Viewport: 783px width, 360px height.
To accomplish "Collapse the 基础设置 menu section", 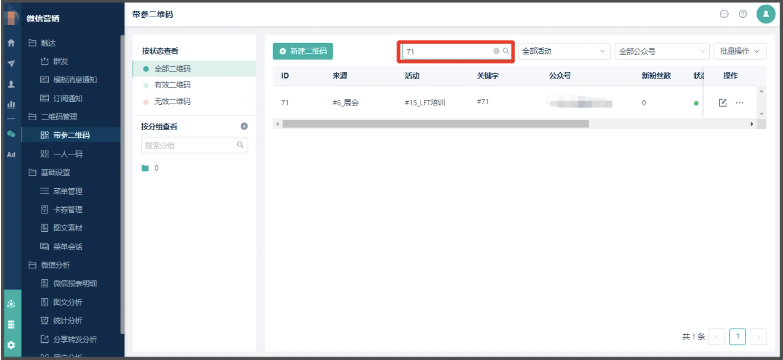I will pos(49,172).
